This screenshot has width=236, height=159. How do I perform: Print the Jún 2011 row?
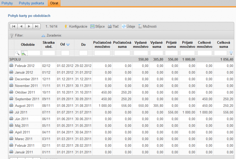(11, 119)
